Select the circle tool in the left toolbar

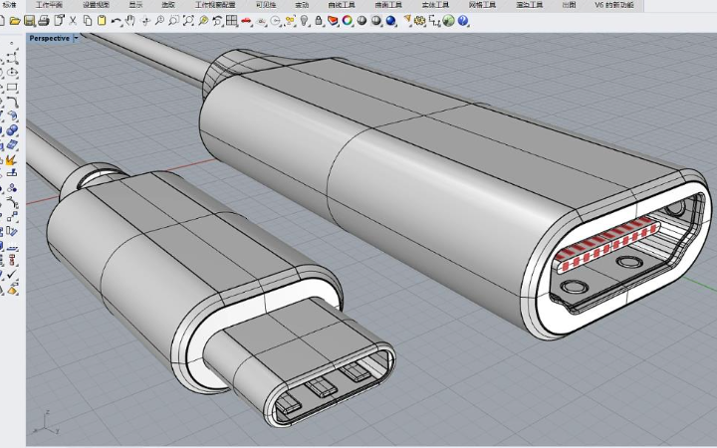pos(13,73)
